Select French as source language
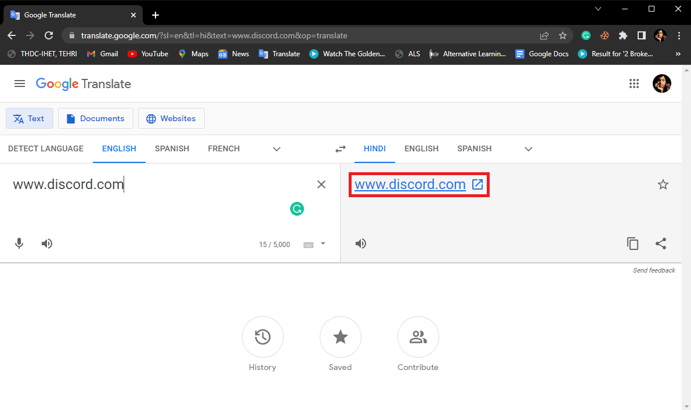The width and height of the screenshot is (691, 410). coord(224,149)
